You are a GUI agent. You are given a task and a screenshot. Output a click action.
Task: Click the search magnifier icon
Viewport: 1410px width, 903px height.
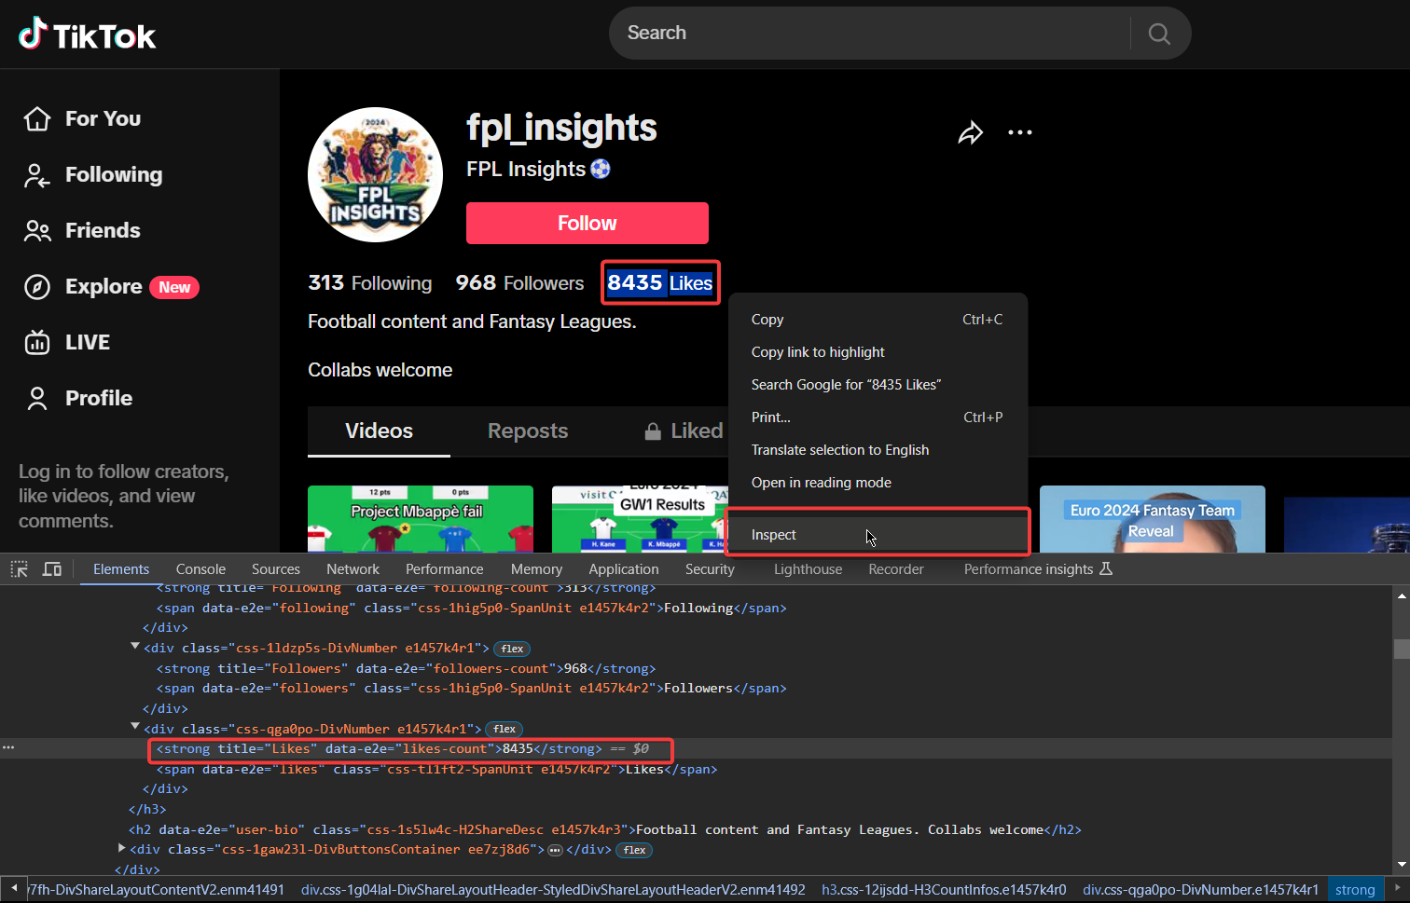pos(1158,33)
